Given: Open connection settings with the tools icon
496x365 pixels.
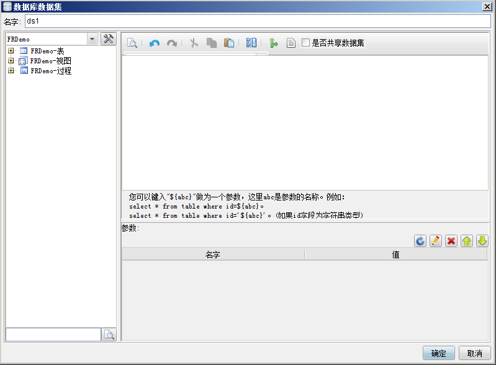Looking at the screenshot, I should (x=109, y=39).
